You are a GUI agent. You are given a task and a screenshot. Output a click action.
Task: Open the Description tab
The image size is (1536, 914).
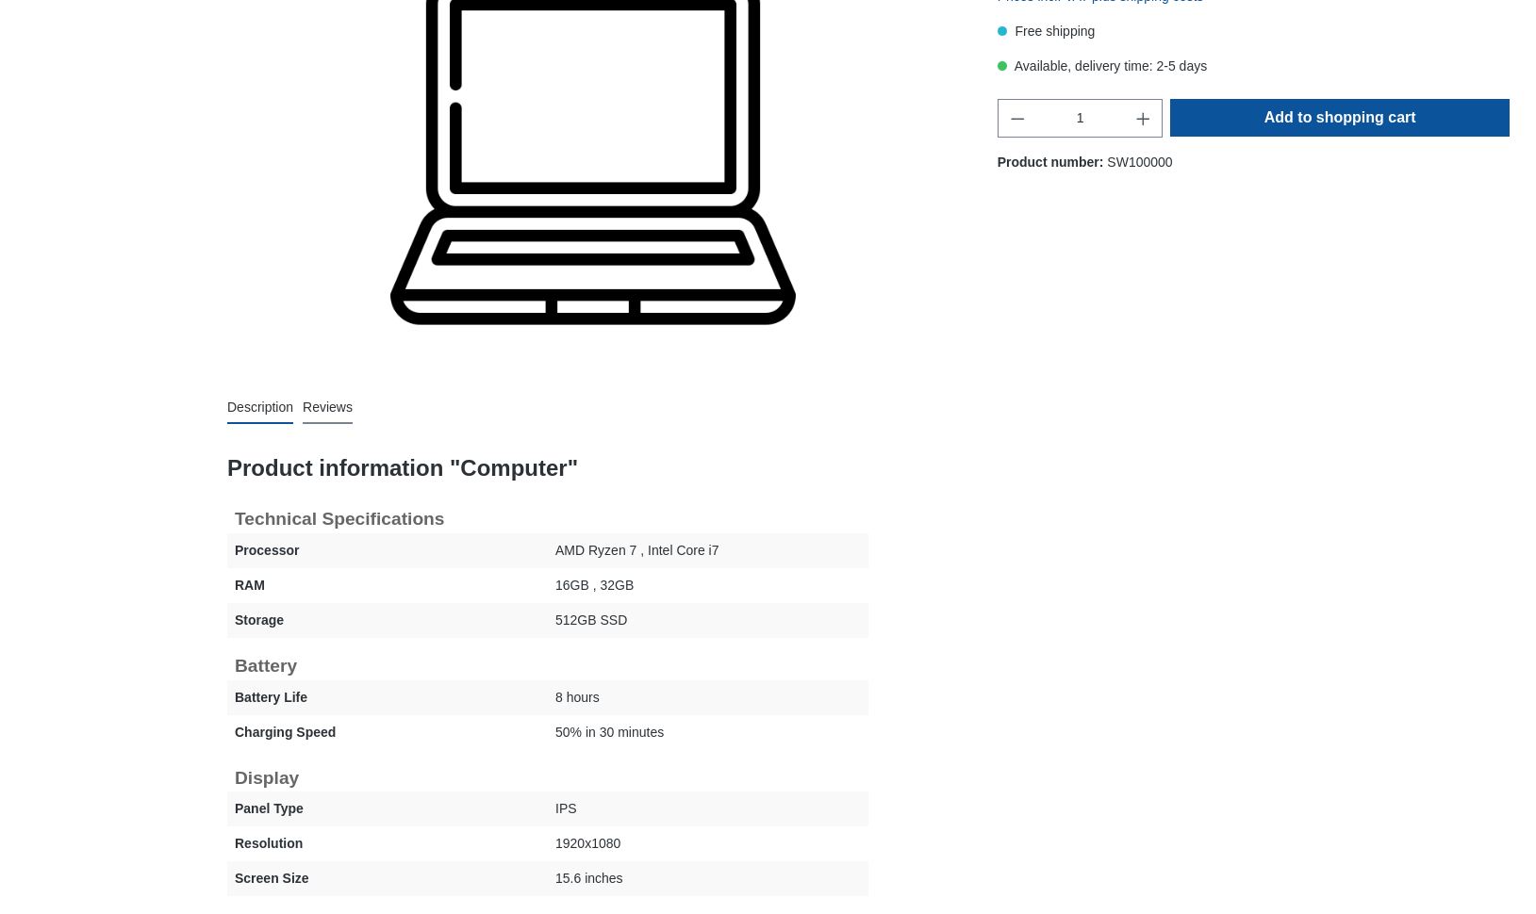(259, 407)
